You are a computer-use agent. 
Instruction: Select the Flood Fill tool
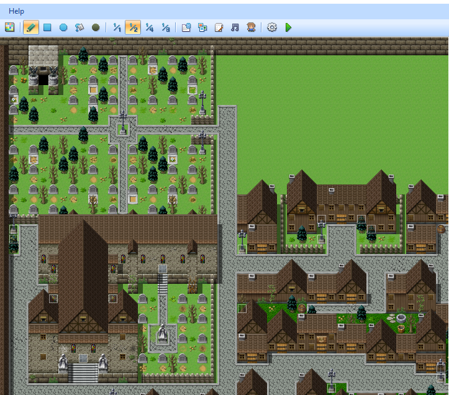point(79,27)
